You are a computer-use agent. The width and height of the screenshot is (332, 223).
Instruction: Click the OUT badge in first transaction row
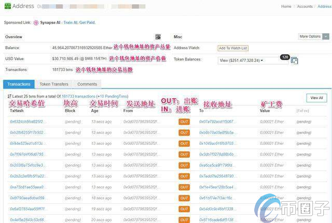tap(184, 122)
